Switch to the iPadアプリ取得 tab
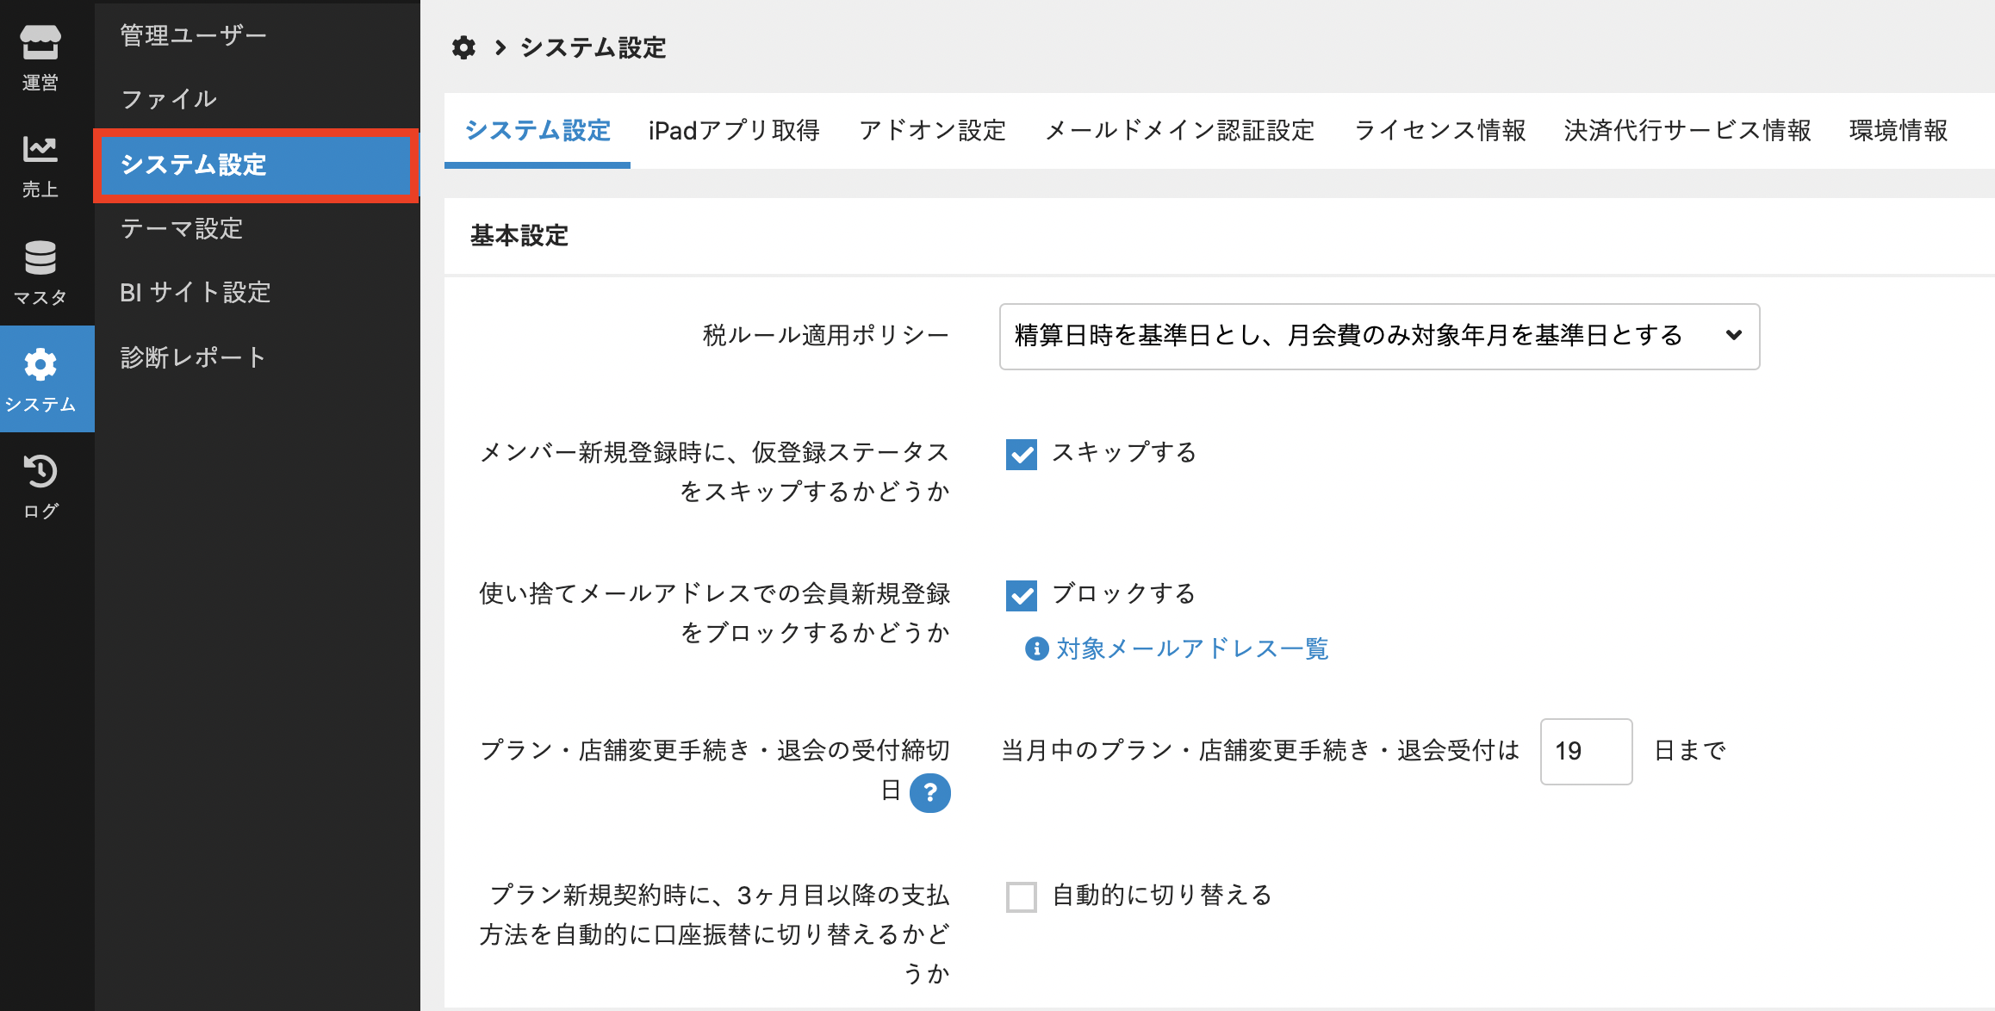This screenshot has height=1011, width=1995. click(734, 130)
